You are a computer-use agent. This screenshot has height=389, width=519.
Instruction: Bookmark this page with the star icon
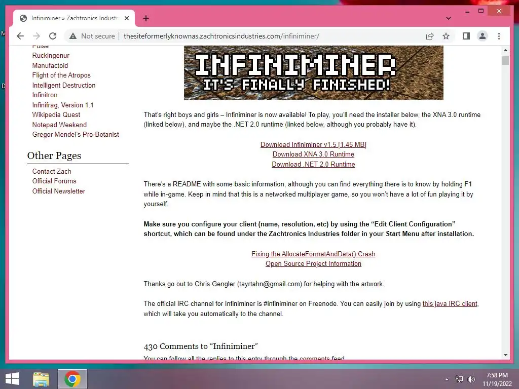446,36
